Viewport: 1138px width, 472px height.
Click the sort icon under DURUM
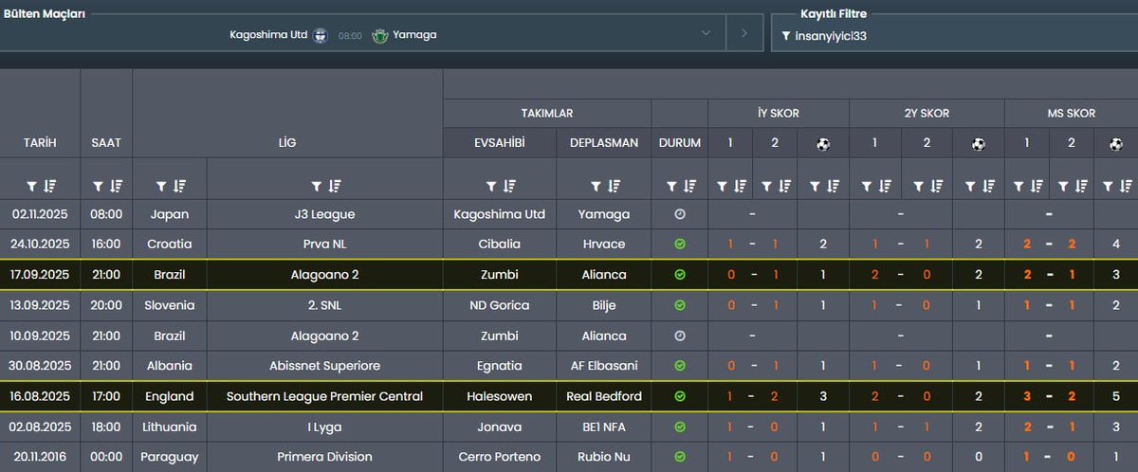[688, 186]
